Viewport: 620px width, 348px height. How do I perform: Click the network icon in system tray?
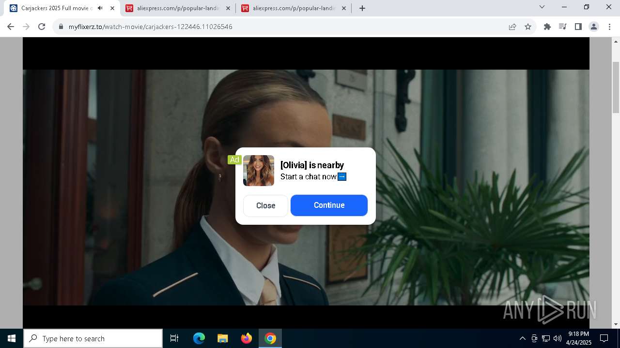(546, 338)
